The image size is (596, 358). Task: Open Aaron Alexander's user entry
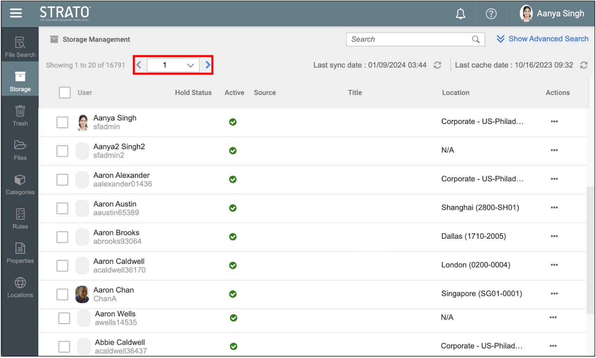pyautogui.click(x=121, y=175)
